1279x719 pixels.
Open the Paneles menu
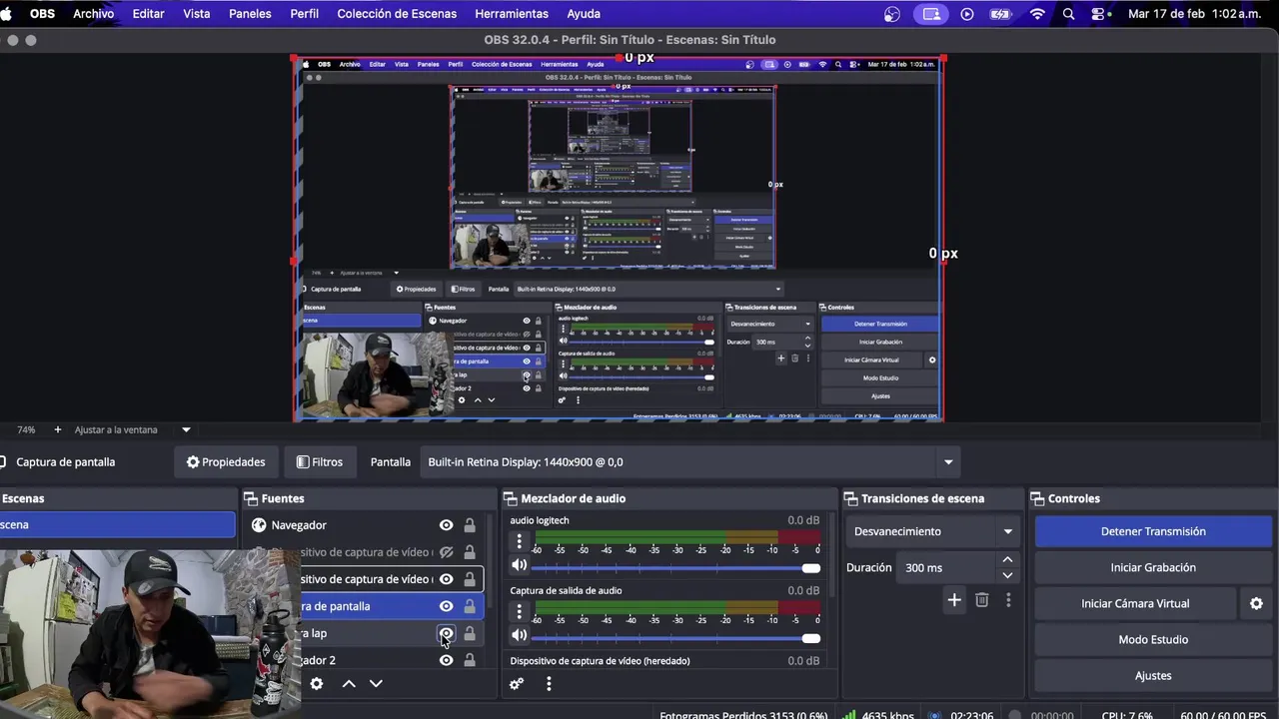coord(250,14)
